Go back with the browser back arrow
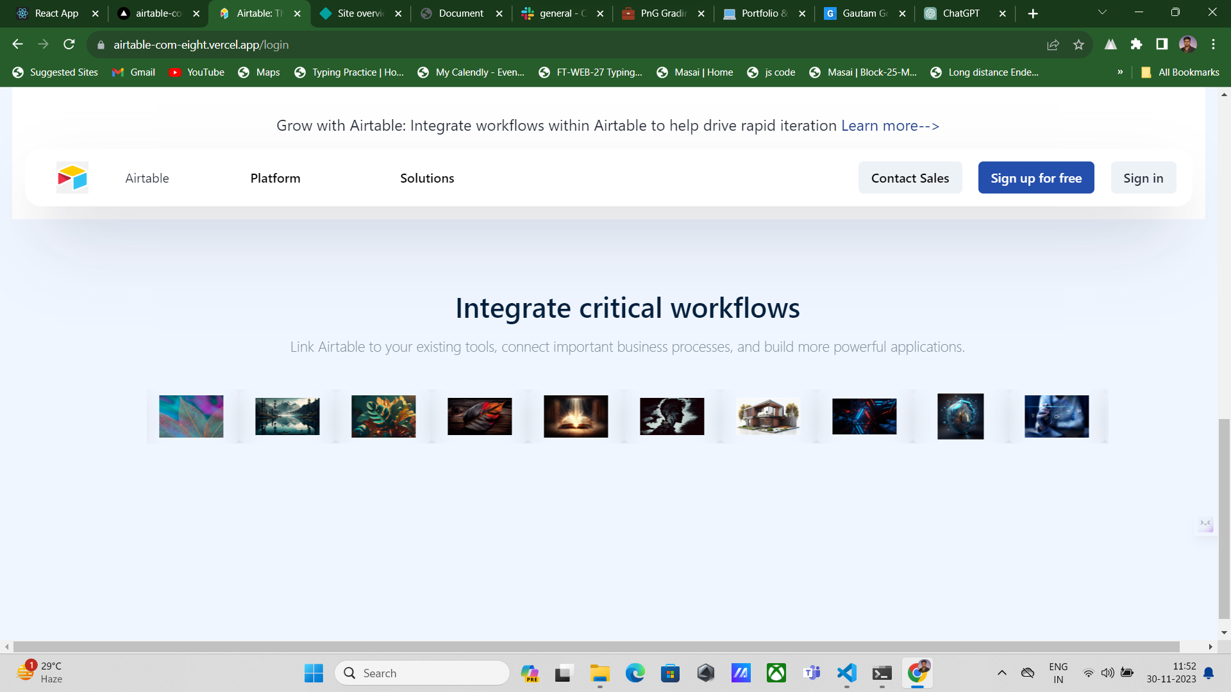This screenshot has height=692, width=1231. tap(18, 44)
